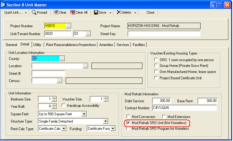The height and width of the screenshot is (141, 233).
Task: Open the Structure Type dropdown
Action: (x=105, y=121)
